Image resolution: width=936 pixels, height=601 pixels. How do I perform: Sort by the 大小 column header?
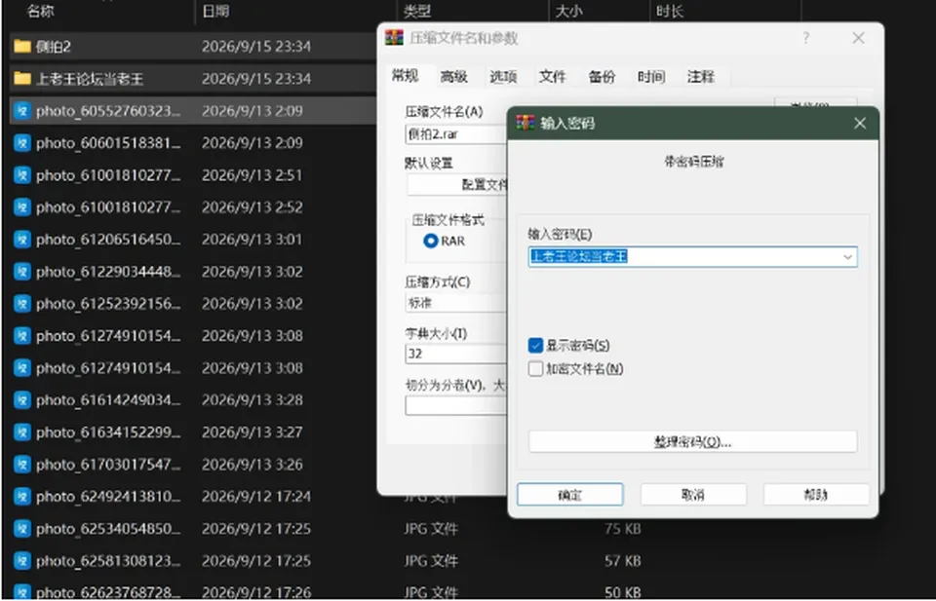(x=568, y=11)
